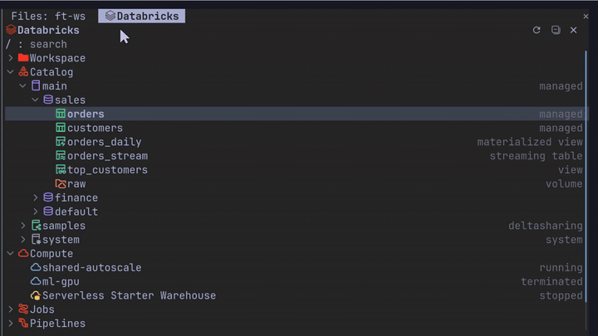Click the raw volume folder icon
598x336 pixels.
tap(61, 183)
